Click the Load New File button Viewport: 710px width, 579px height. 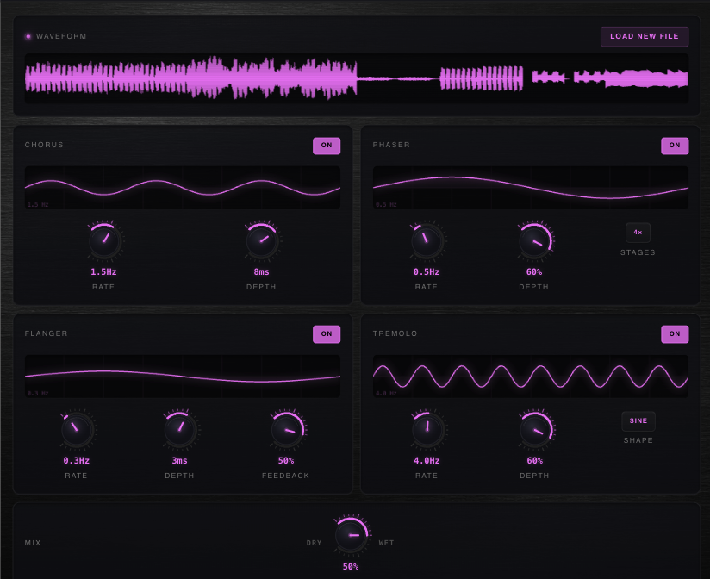[644, 36]
